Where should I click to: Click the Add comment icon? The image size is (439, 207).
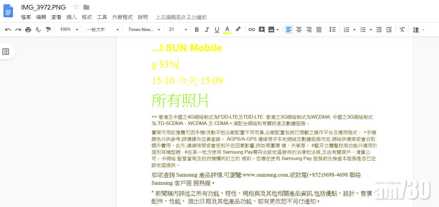[x=262, y=30]
